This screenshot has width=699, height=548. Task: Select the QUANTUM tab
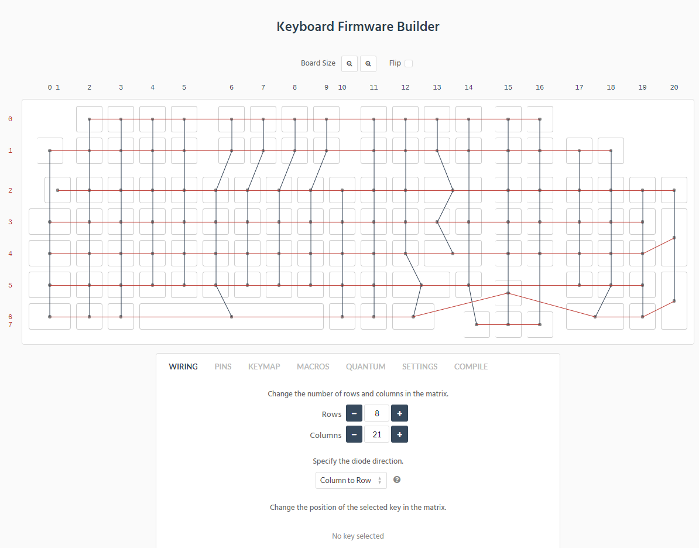(365, 367)
